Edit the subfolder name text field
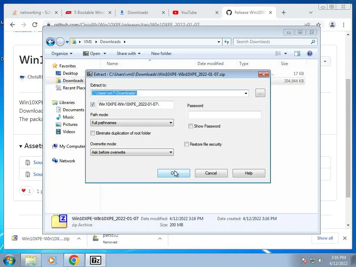Viewport: 356px width, 267px height. coord(136,104)
